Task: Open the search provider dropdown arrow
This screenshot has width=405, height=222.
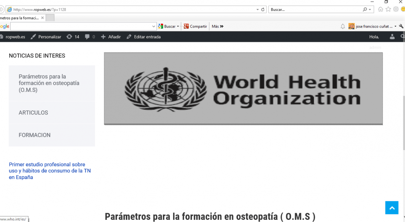Action: pyautogui.click(x=370, y=10)
